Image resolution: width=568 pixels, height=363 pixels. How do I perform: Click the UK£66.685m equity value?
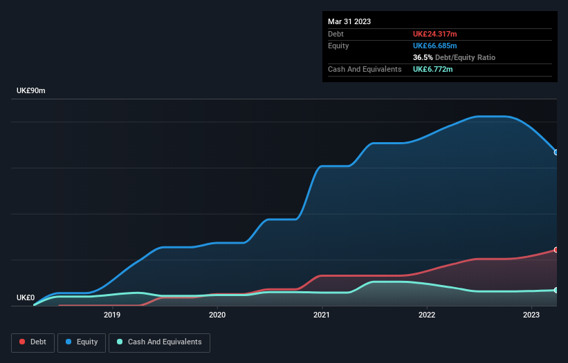[x=434, y=46]
